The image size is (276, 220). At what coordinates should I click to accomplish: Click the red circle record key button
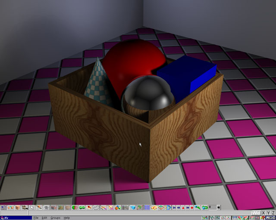(192, 208)
